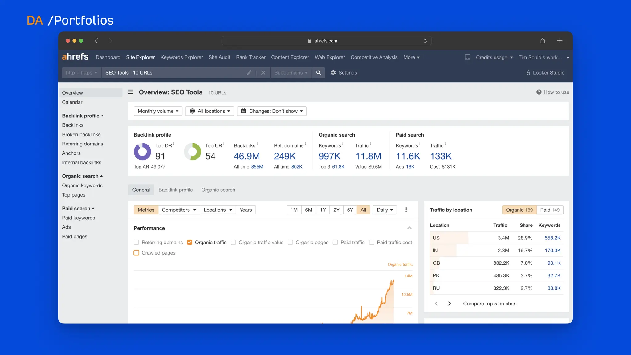Screen dimensions: 631x355
Task: Click the Ahrefs logo
Action: [75, 57]
